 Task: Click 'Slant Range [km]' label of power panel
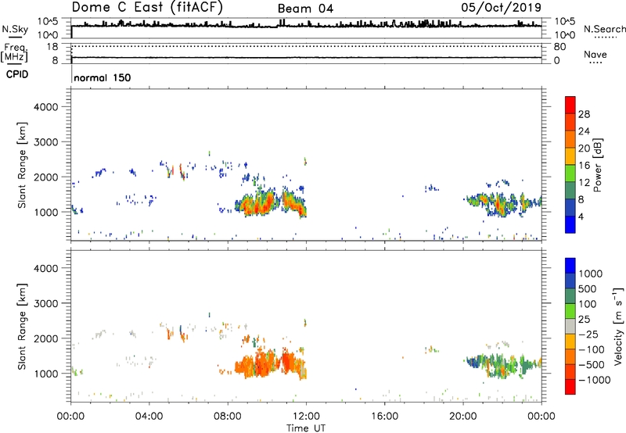(22, 165)
